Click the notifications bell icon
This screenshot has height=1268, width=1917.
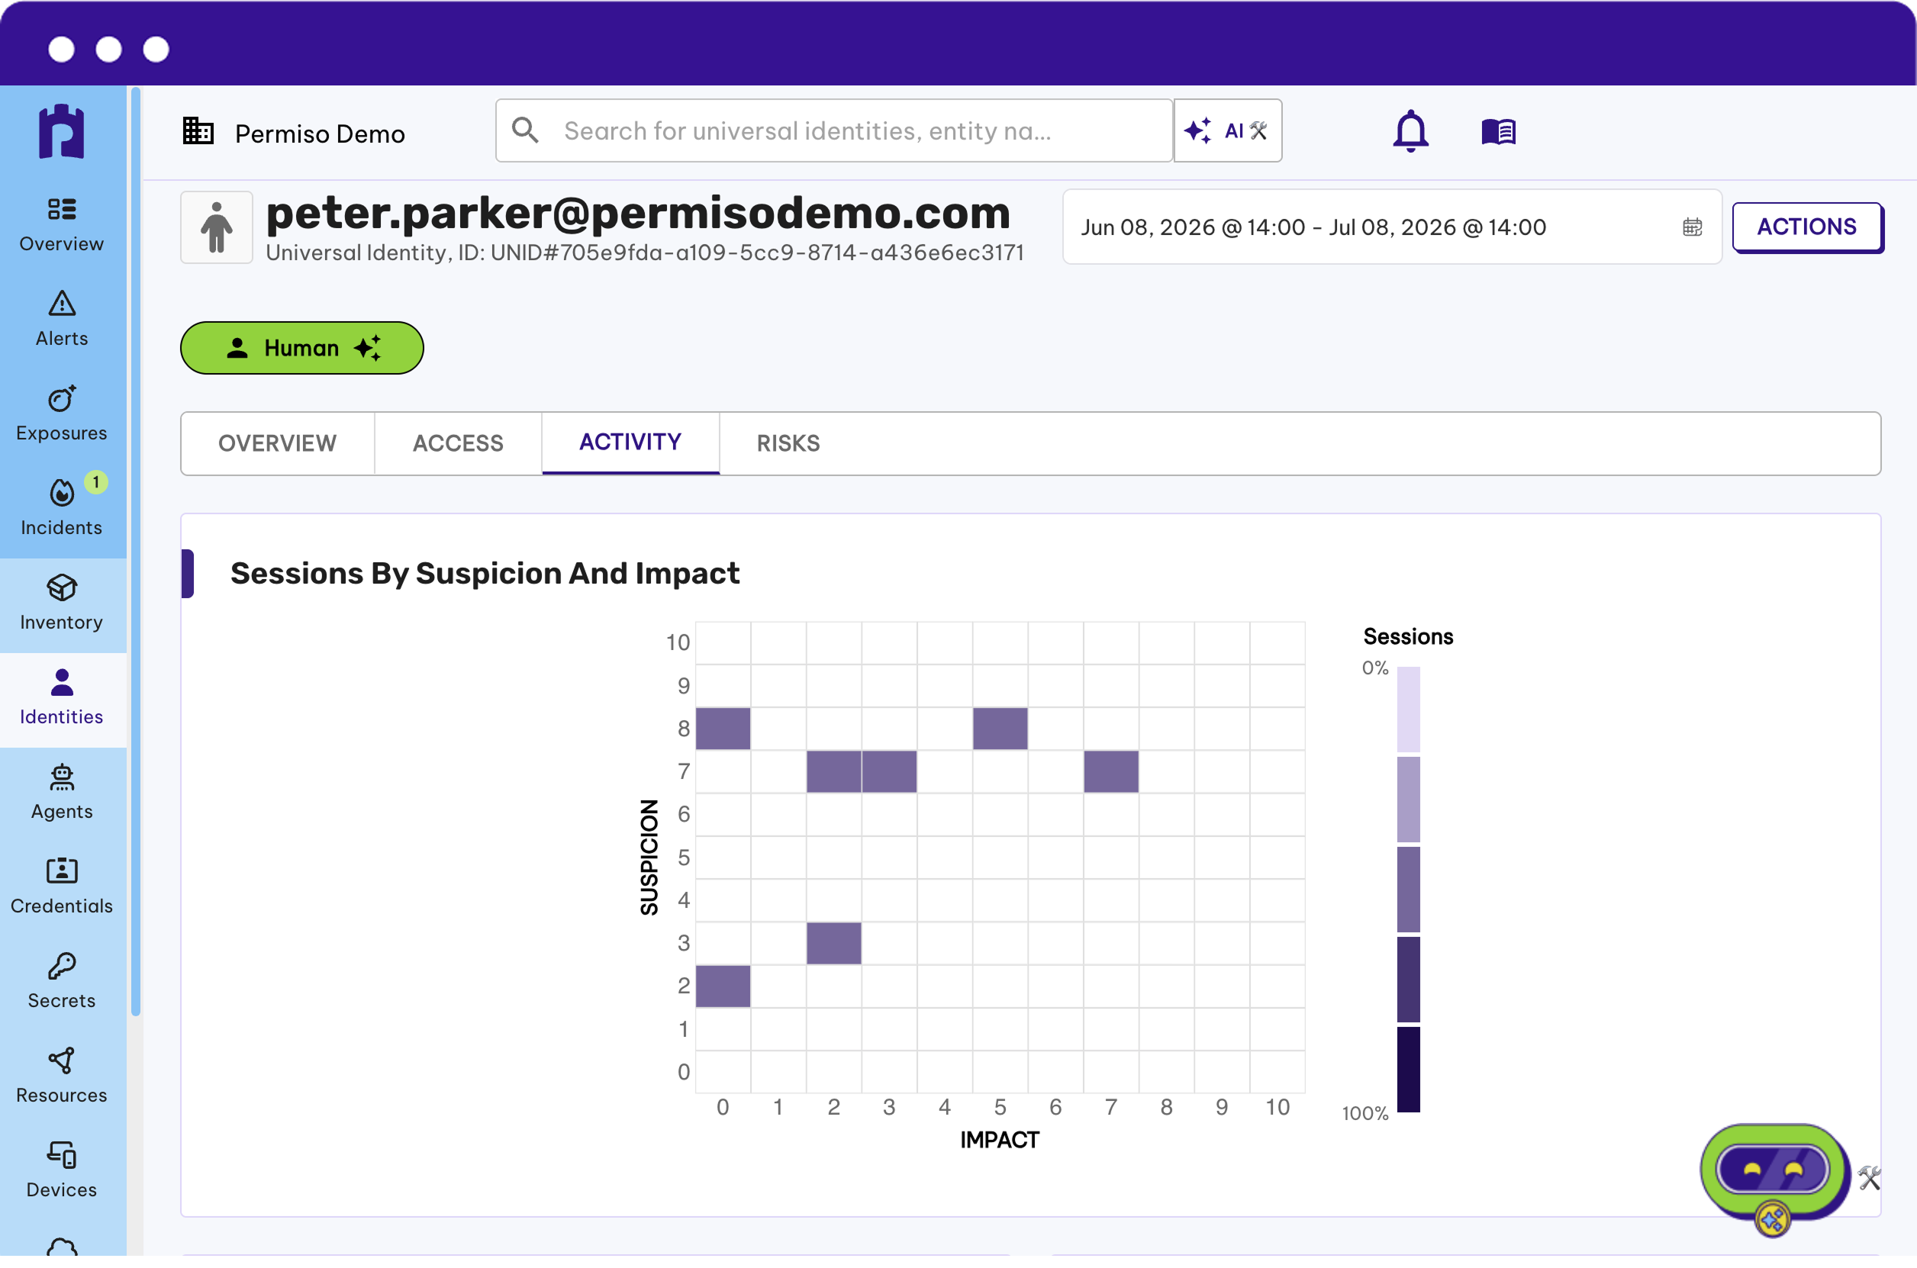pos(1410,131)
